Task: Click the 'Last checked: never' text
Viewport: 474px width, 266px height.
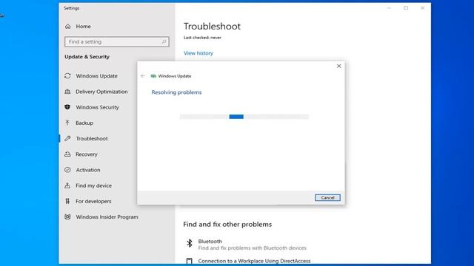Action: tap(202, 38)
